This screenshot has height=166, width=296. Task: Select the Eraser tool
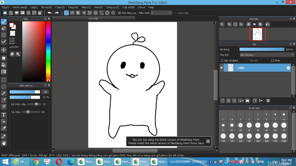click(x=3, y=29)
